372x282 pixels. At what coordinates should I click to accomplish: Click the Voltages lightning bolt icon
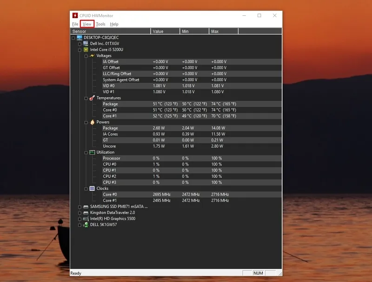point(92,55)
